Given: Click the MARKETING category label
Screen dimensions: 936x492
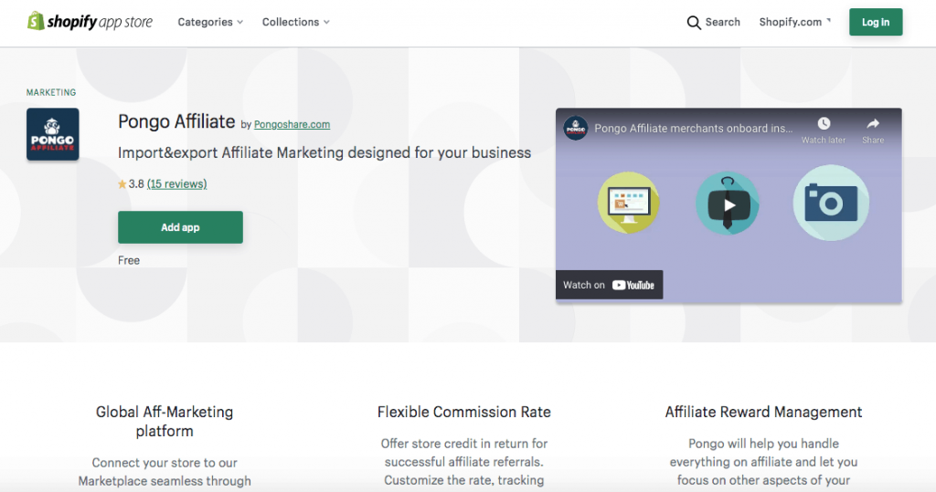Looking at the screenshot, I should tap(51, 92).
